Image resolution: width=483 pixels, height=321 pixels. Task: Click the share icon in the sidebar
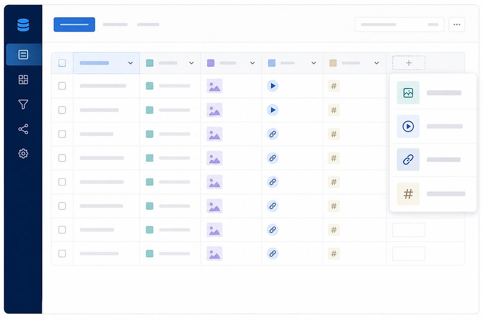tap(24, 129)
